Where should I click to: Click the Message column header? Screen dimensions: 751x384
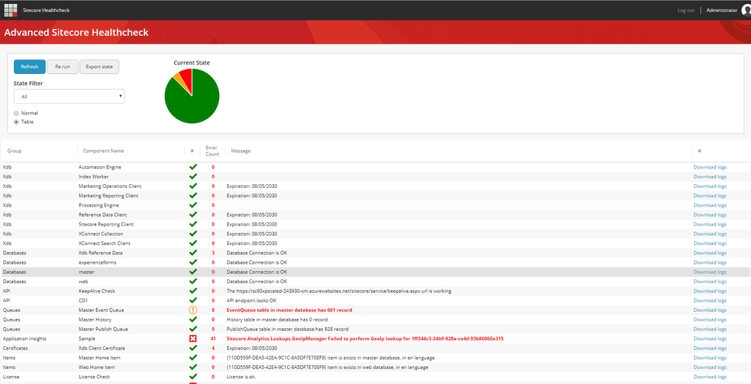pos(241,151)
